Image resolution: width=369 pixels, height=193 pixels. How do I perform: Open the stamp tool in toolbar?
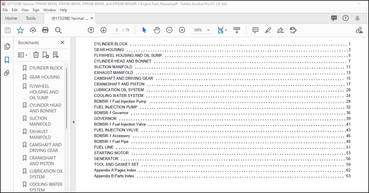click(x=293, y=30)
